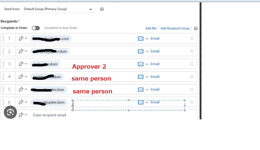Image resolution: width=260 pixels, height=150 pixels.
Task: Expand authentication chevron before Email in row 5
Action: 147,90
